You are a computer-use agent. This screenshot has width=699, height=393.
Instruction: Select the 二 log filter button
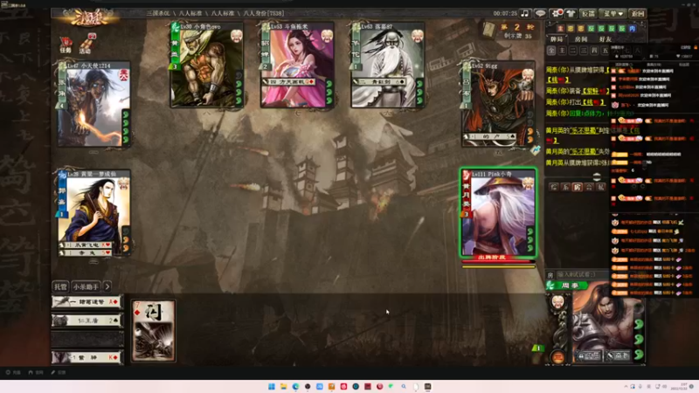pyautogui.click(x=573, y=51)
